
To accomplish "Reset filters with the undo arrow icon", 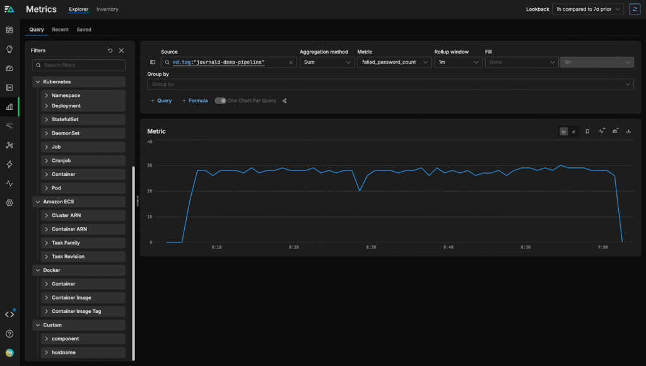I will [110, 50].
